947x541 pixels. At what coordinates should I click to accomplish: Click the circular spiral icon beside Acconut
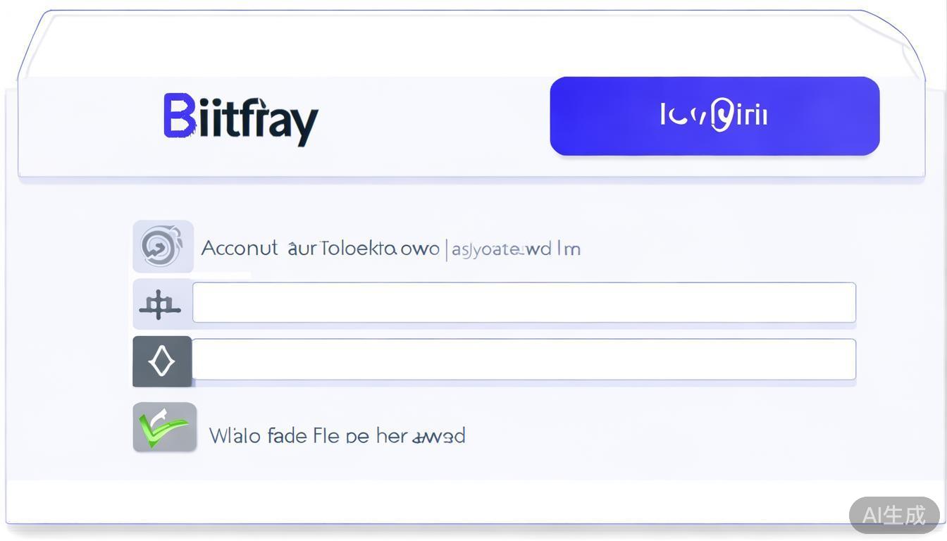[x=163, y=247]
